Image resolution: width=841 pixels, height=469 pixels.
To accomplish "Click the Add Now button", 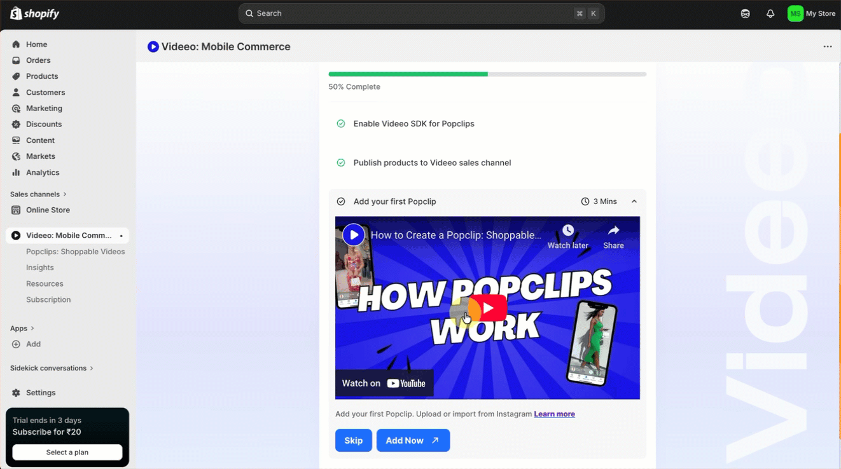I will click(x=413, y=440).
